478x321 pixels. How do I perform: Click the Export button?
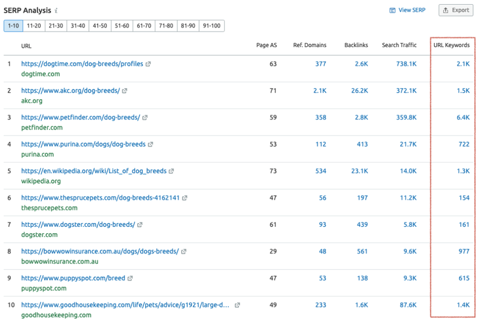(x=456, y=10)
